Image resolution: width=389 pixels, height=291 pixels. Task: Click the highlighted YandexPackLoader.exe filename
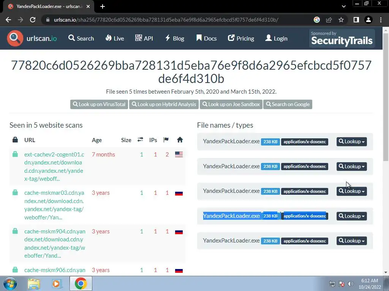[231, 216]
